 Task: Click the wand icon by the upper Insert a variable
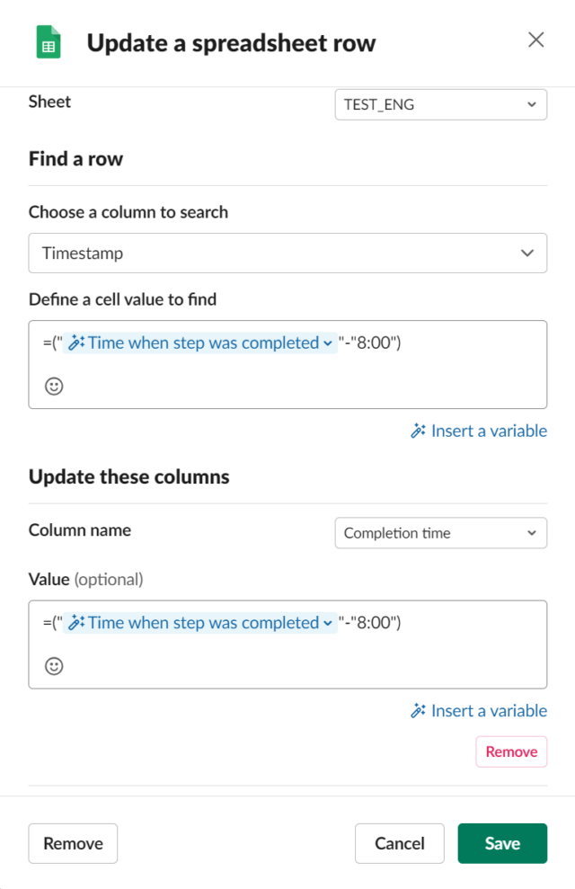(x=417, y=431)
